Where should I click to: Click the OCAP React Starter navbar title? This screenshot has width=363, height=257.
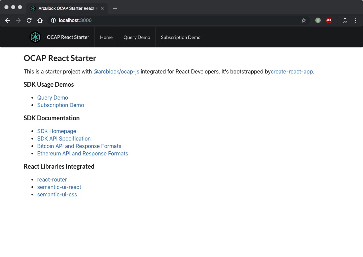coord(68,37)
